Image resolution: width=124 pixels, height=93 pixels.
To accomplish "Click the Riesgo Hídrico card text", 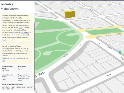I will (x=24, y=78).
